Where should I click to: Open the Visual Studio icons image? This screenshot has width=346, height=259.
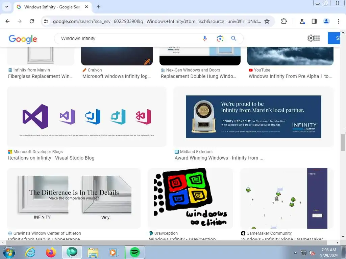(x=87, y=117)
